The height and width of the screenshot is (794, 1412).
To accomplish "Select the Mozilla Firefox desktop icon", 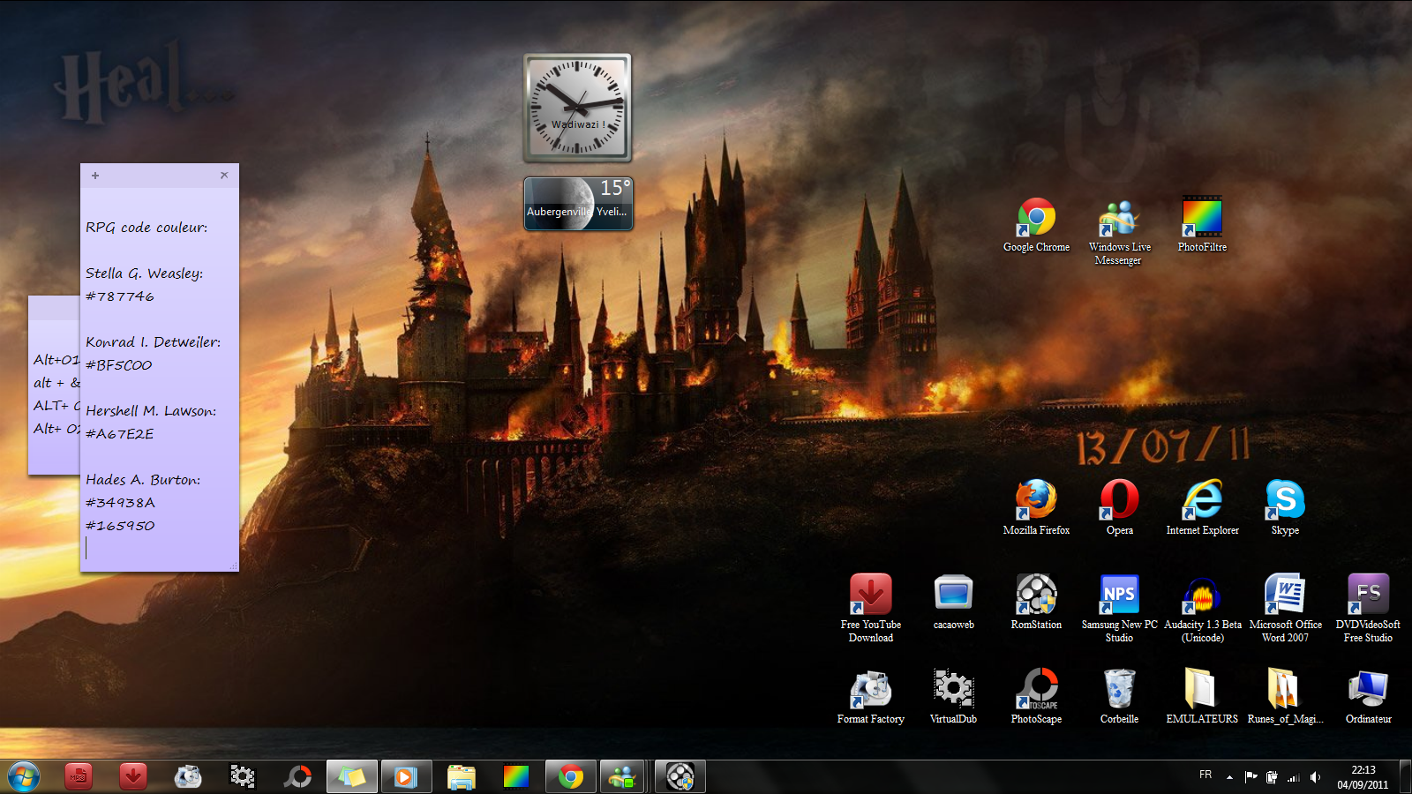I will coord(1036,507).
